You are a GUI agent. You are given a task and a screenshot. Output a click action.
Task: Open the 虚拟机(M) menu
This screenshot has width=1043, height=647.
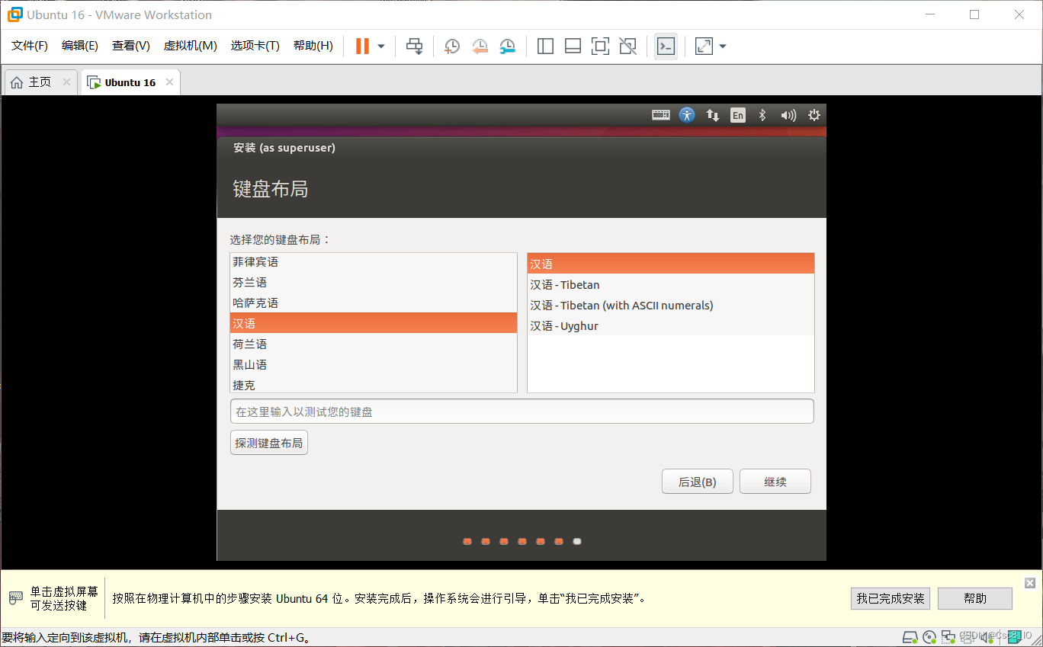point(191,46)
